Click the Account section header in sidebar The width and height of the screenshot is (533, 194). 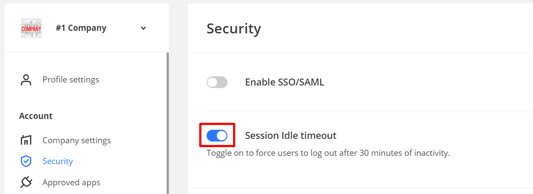36,116
